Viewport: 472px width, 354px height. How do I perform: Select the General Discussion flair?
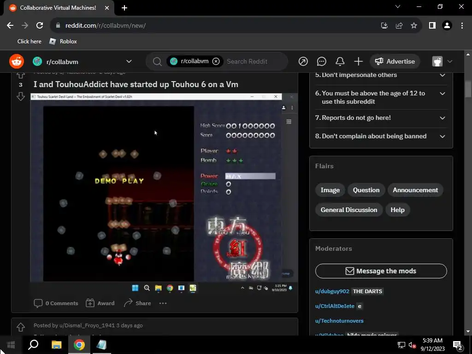point(349,210)
